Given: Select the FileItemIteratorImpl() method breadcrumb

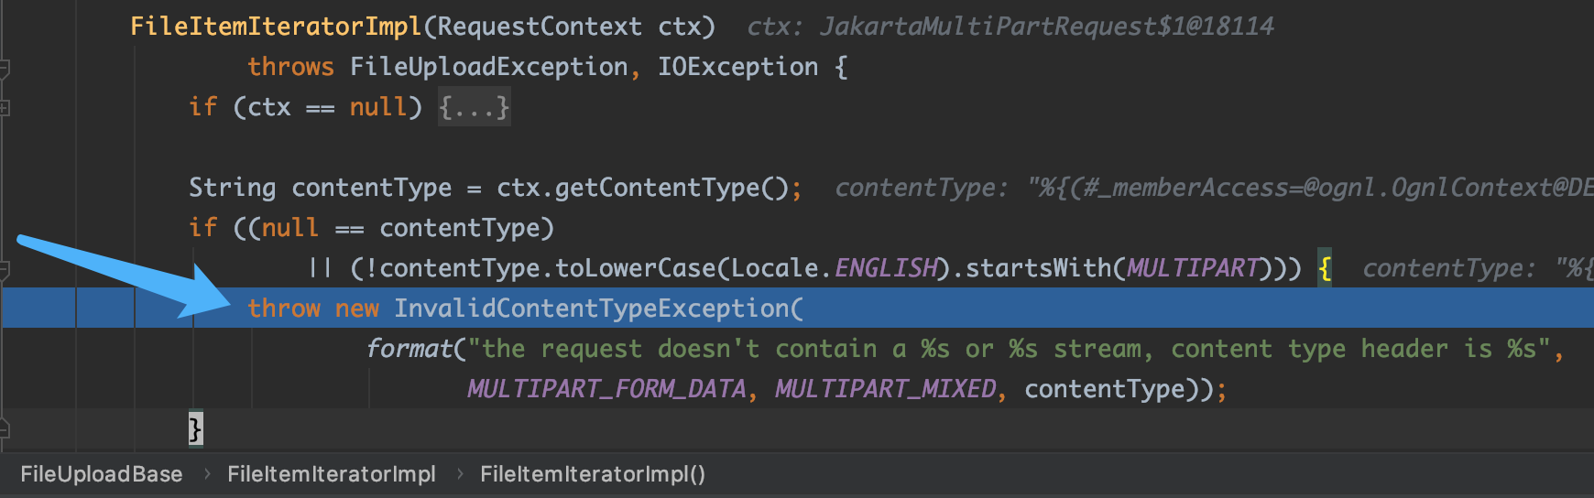Looking at the screenshot, I should click(593, 474).
